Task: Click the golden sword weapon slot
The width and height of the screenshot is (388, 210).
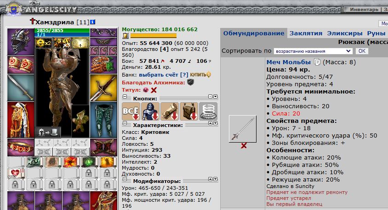Action: pos(103,88)
